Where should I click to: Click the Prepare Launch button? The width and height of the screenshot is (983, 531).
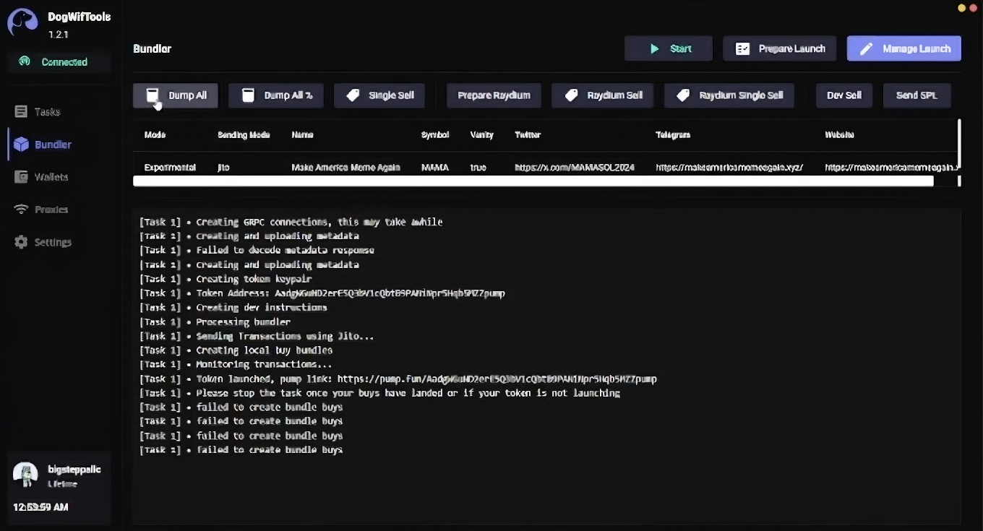tap(779, 48)
